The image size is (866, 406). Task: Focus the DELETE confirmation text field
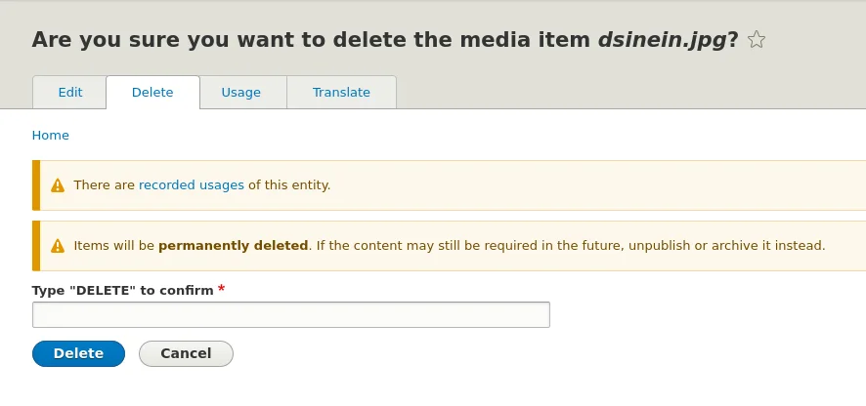[x=291, y=314]
